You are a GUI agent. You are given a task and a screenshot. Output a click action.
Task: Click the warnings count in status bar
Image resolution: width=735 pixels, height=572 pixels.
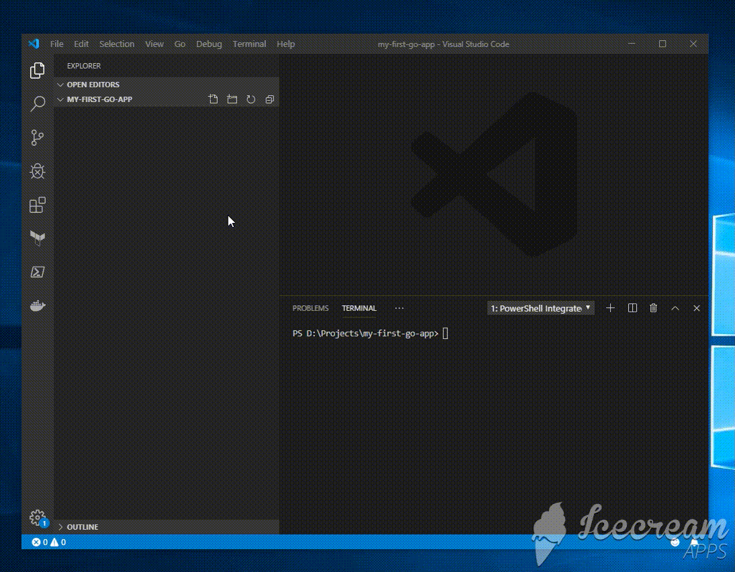click(58, 542)
